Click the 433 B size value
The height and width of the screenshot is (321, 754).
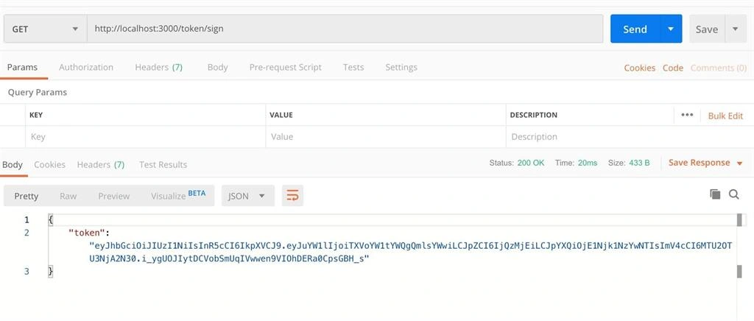pyautogui.click(x=639, y=163)
